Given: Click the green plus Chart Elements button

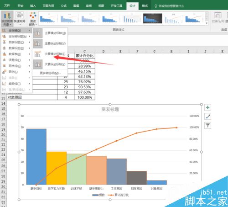Looking at the screenshot, I should click(x=207, y=107).
